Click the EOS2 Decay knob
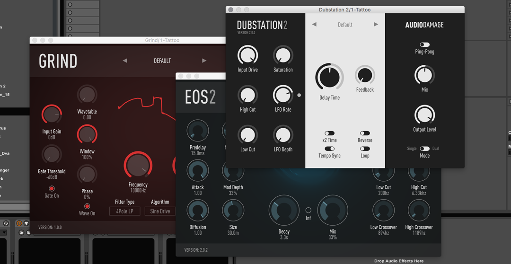 tap(284, 211)
